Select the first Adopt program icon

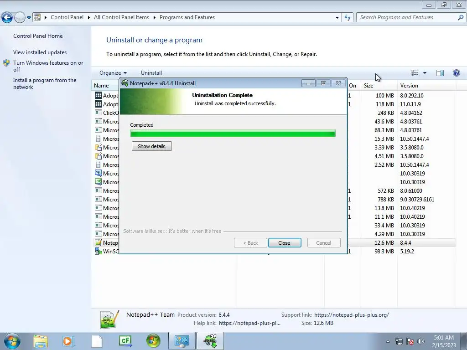point(99,95)
